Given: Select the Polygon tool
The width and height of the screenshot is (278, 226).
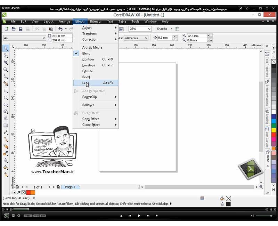Looking at the screenshot, I should 6,105.
